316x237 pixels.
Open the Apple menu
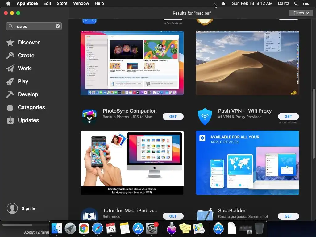[8, 3]
